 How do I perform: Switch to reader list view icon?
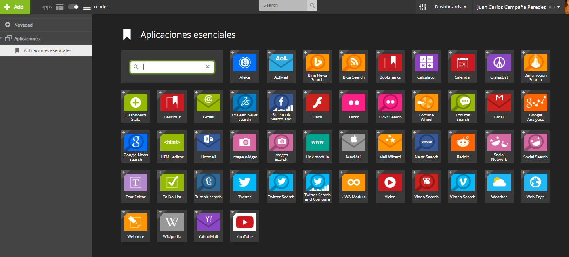87,7
